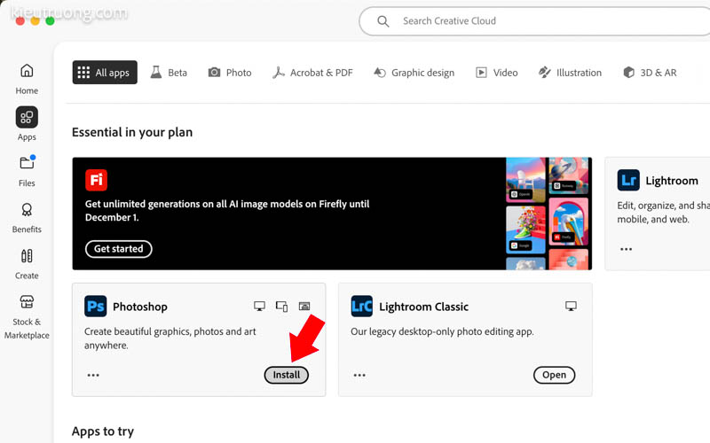Click the Lightroom Classic title text

(424, 307)
